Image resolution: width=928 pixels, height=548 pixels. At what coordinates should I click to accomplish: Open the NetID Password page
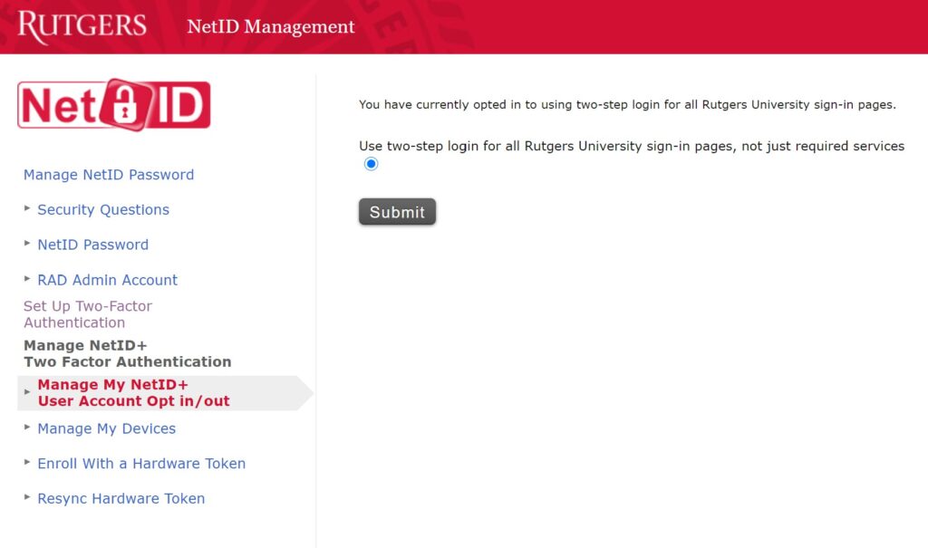[92, 245]
